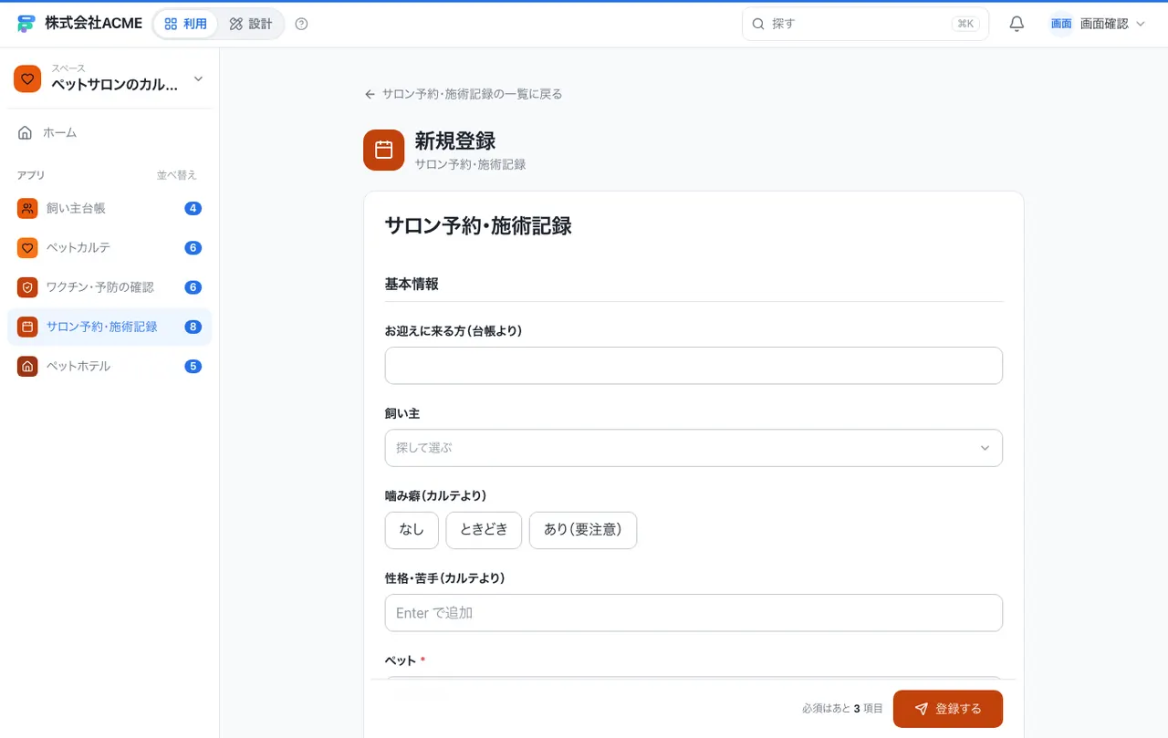
Task: Open the 飼い主 search dropdown
Action: click(x=693, y=448)
